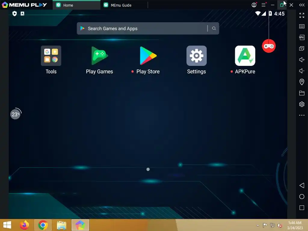
Task: Collapse the sidebar with the triple-chevron icon
Action: point(302,5)
